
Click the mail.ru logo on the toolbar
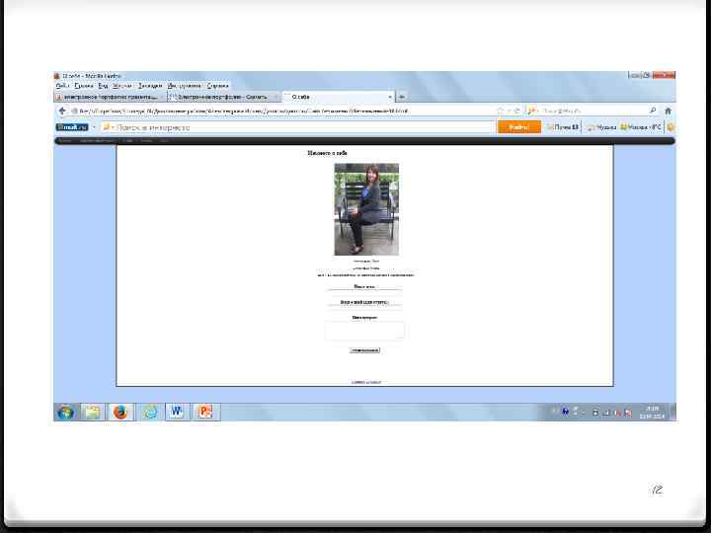coord(72,127)
